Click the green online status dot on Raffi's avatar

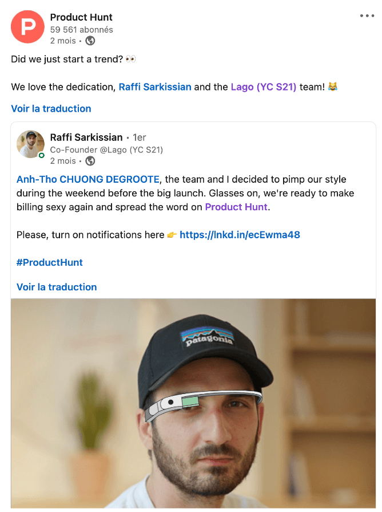pyautogui.click(x=42, y=155)
